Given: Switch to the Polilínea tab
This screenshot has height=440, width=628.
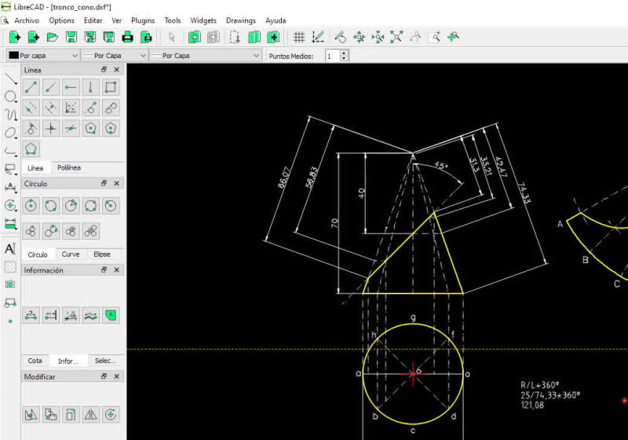Looking at the screenshot, I should [69, 168].
